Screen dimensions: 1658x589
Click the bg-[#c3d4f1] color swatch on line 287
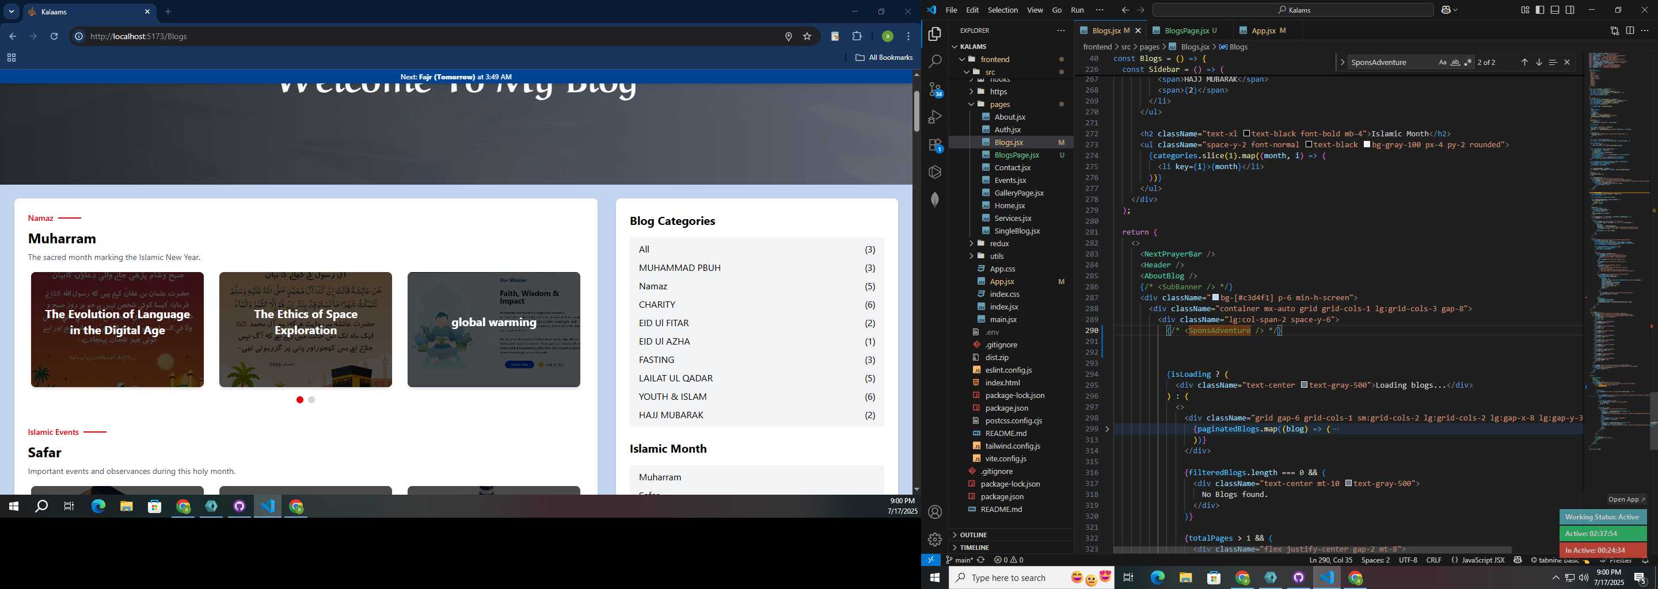pyautogui.click(x=1215, y=298)
